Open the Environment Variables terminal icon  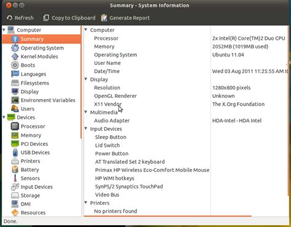(x=15, y=100)
